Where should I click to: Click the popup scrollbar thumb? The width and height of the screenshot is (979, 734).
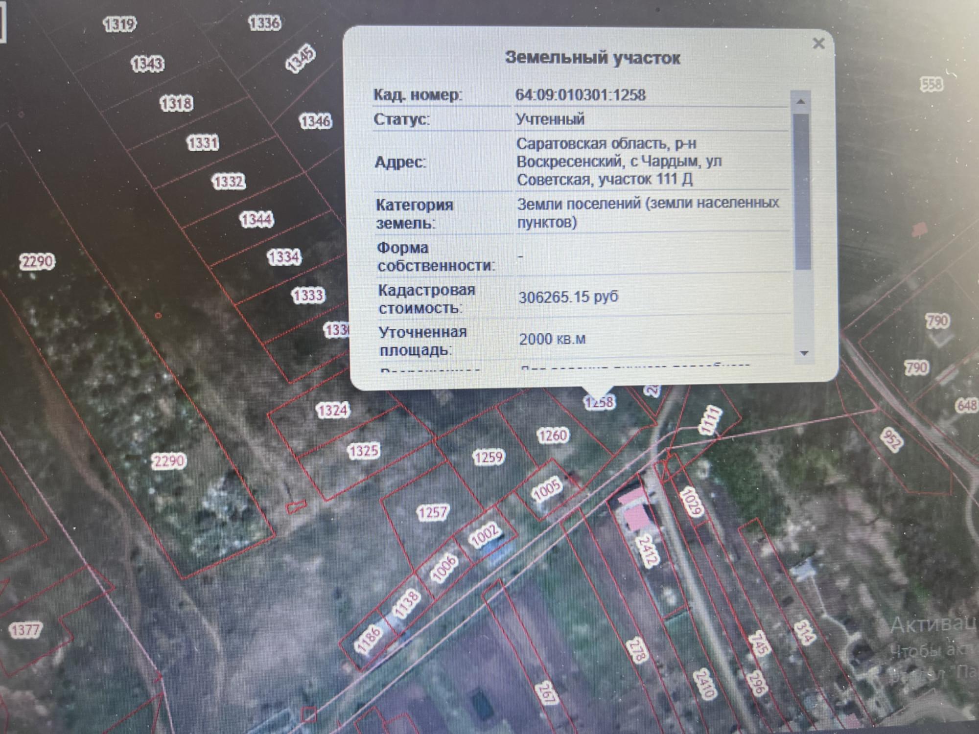[x=802, y=191]
